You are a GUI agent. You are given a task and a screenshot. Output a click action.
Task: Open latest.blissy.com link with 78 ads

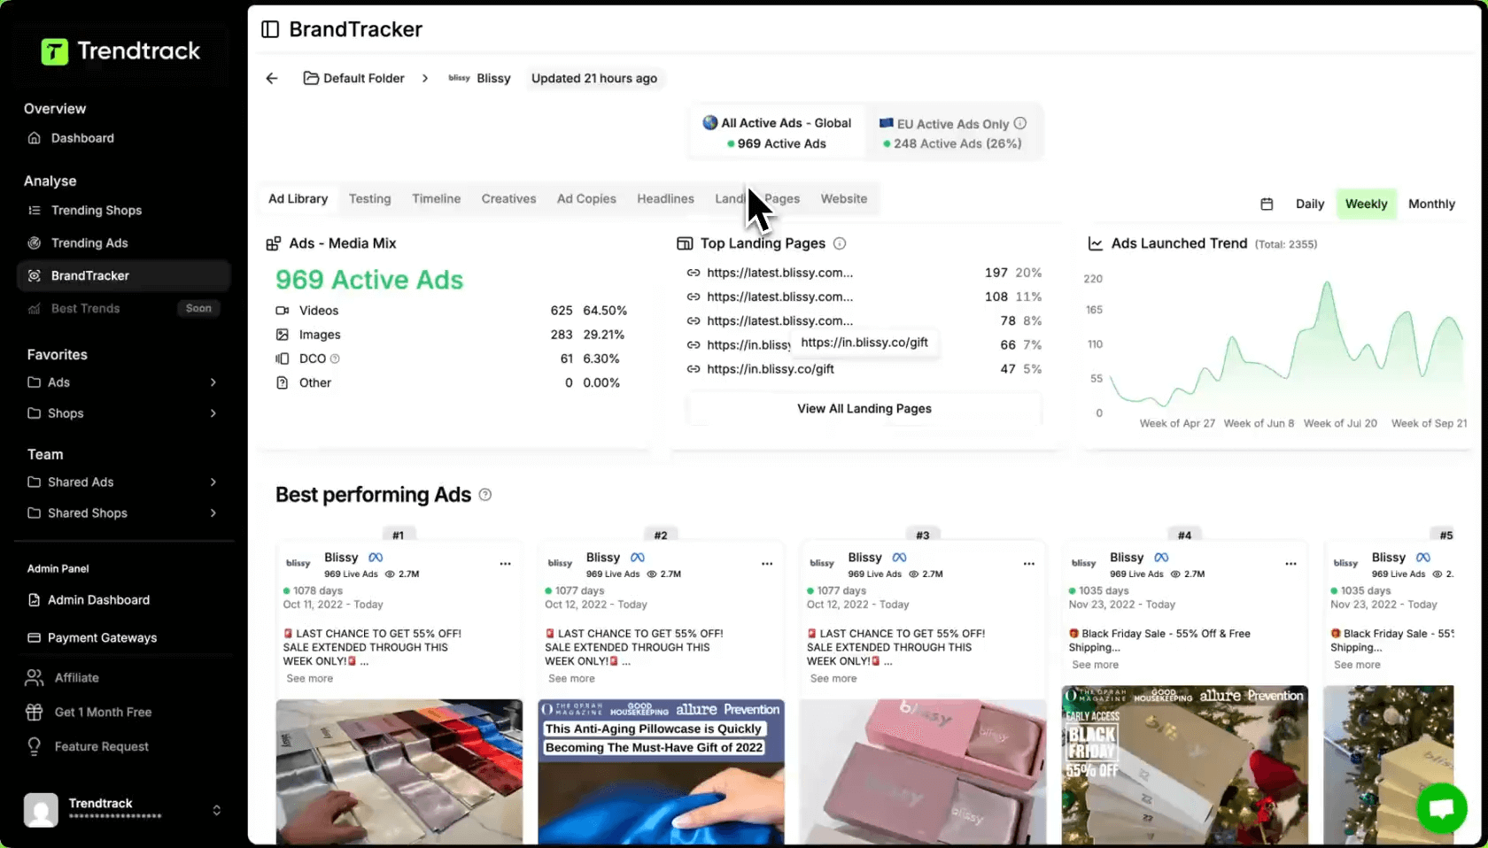pyautogui.click(x=779, y=320)
